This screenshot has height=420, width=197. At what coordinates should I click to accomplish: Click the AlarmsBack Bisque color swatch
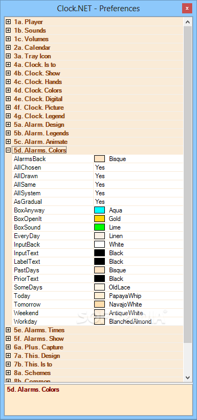100,159
